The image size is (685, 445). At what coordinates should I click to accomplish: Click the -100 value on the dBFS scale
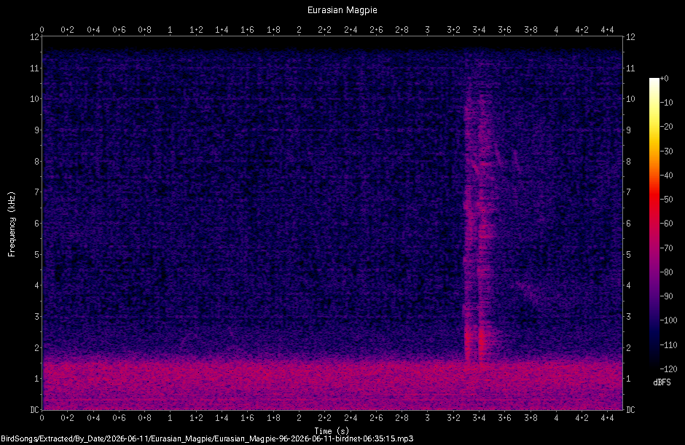tap(668, 320)
